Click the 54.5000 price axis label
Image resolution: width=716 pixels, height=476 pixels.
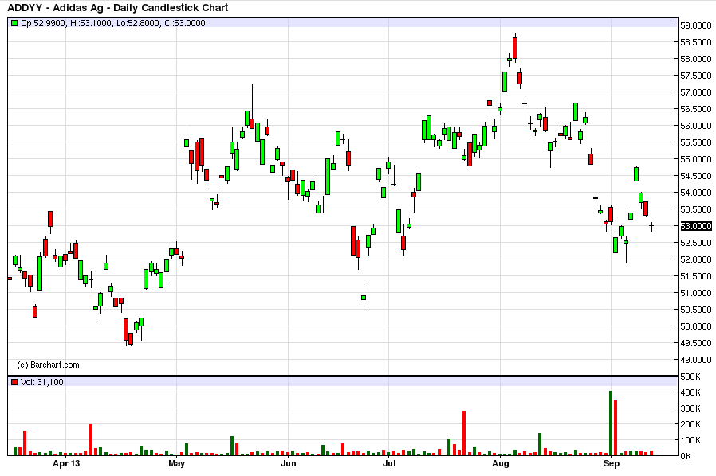(x=696, y=176)
